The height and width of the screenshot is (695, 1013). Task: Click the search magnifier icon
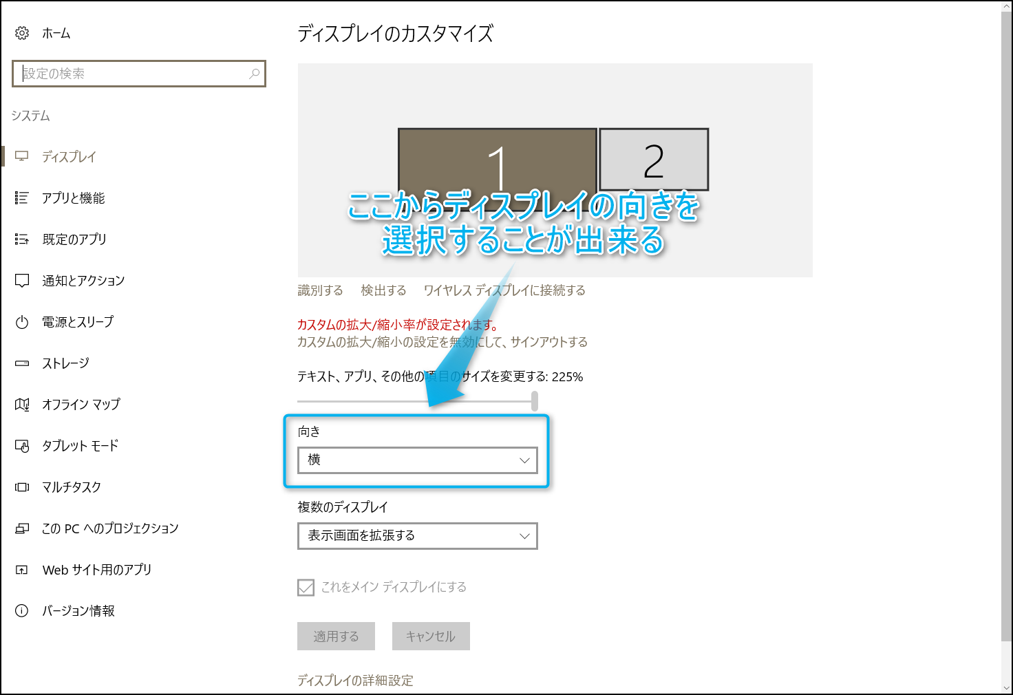point(254,74)
